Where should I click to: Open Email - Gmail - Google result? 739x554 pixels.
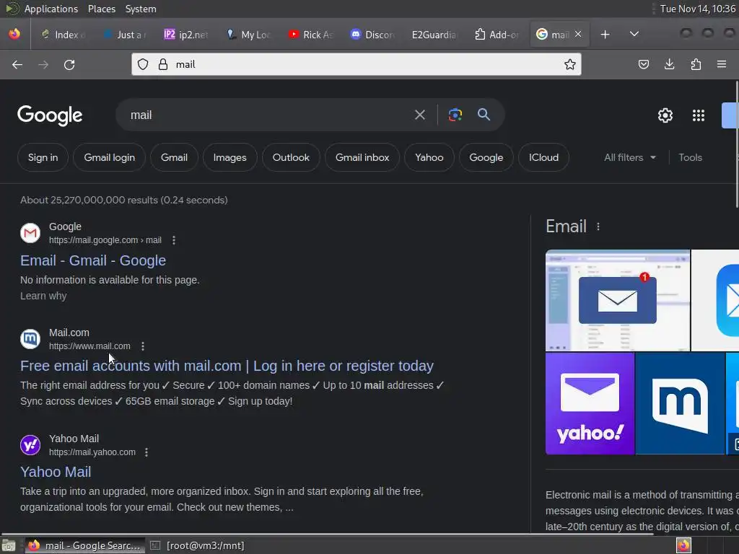point(93,260)
